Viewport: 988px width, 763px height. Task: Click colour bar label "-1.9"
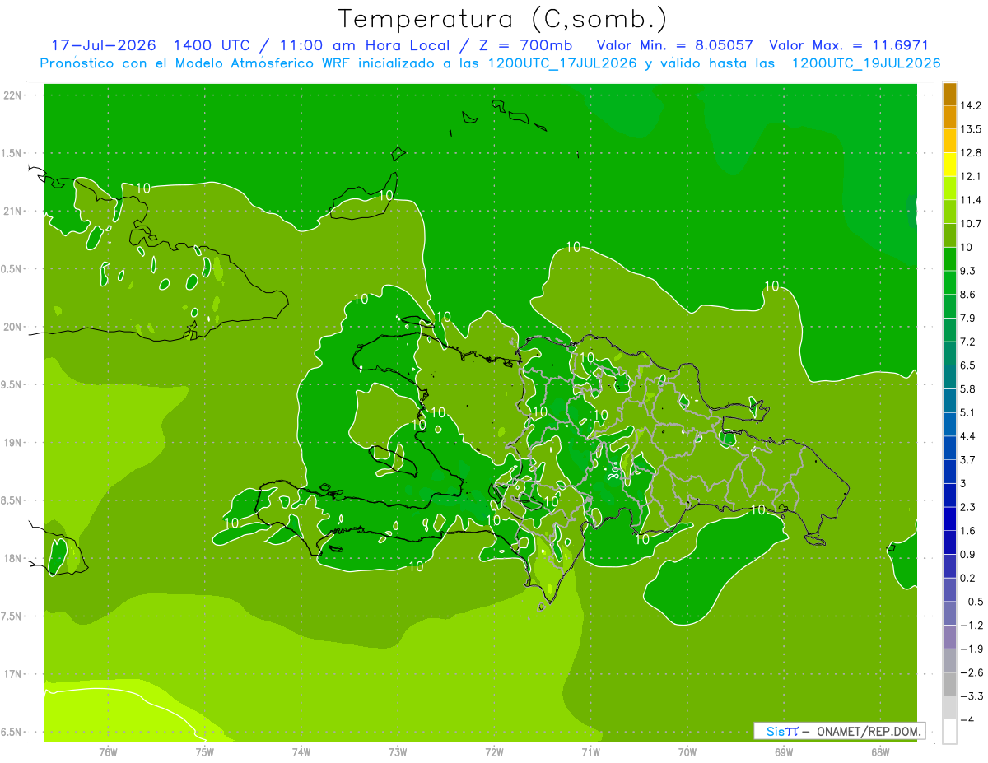tap(972, 649)
